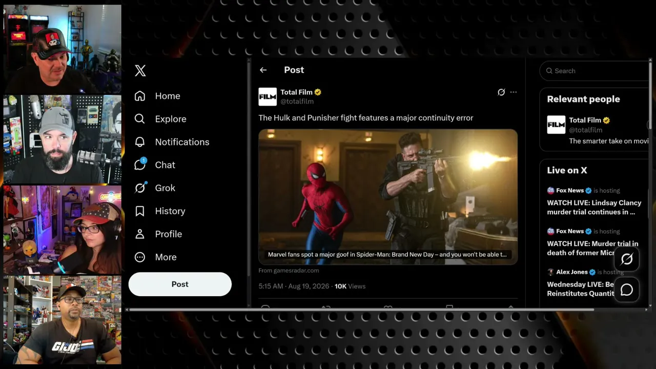Open the post's three-dot more options menu
This screenshot has width=656, height=369.
(514, 92)
